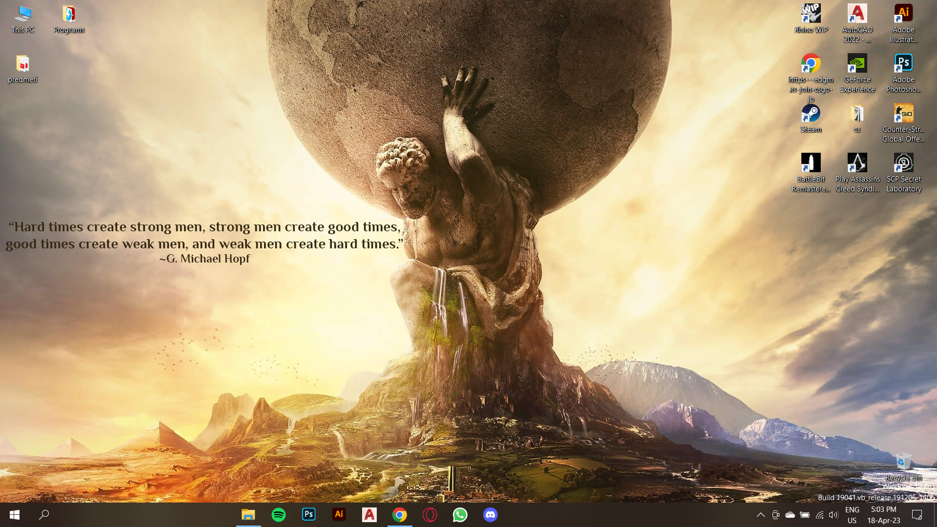Image resolution: width=937 pixels, height=527 pixels.
Task: Select the AutoCAD 2022 desktop shortcut
Action: tap(857, 23)
